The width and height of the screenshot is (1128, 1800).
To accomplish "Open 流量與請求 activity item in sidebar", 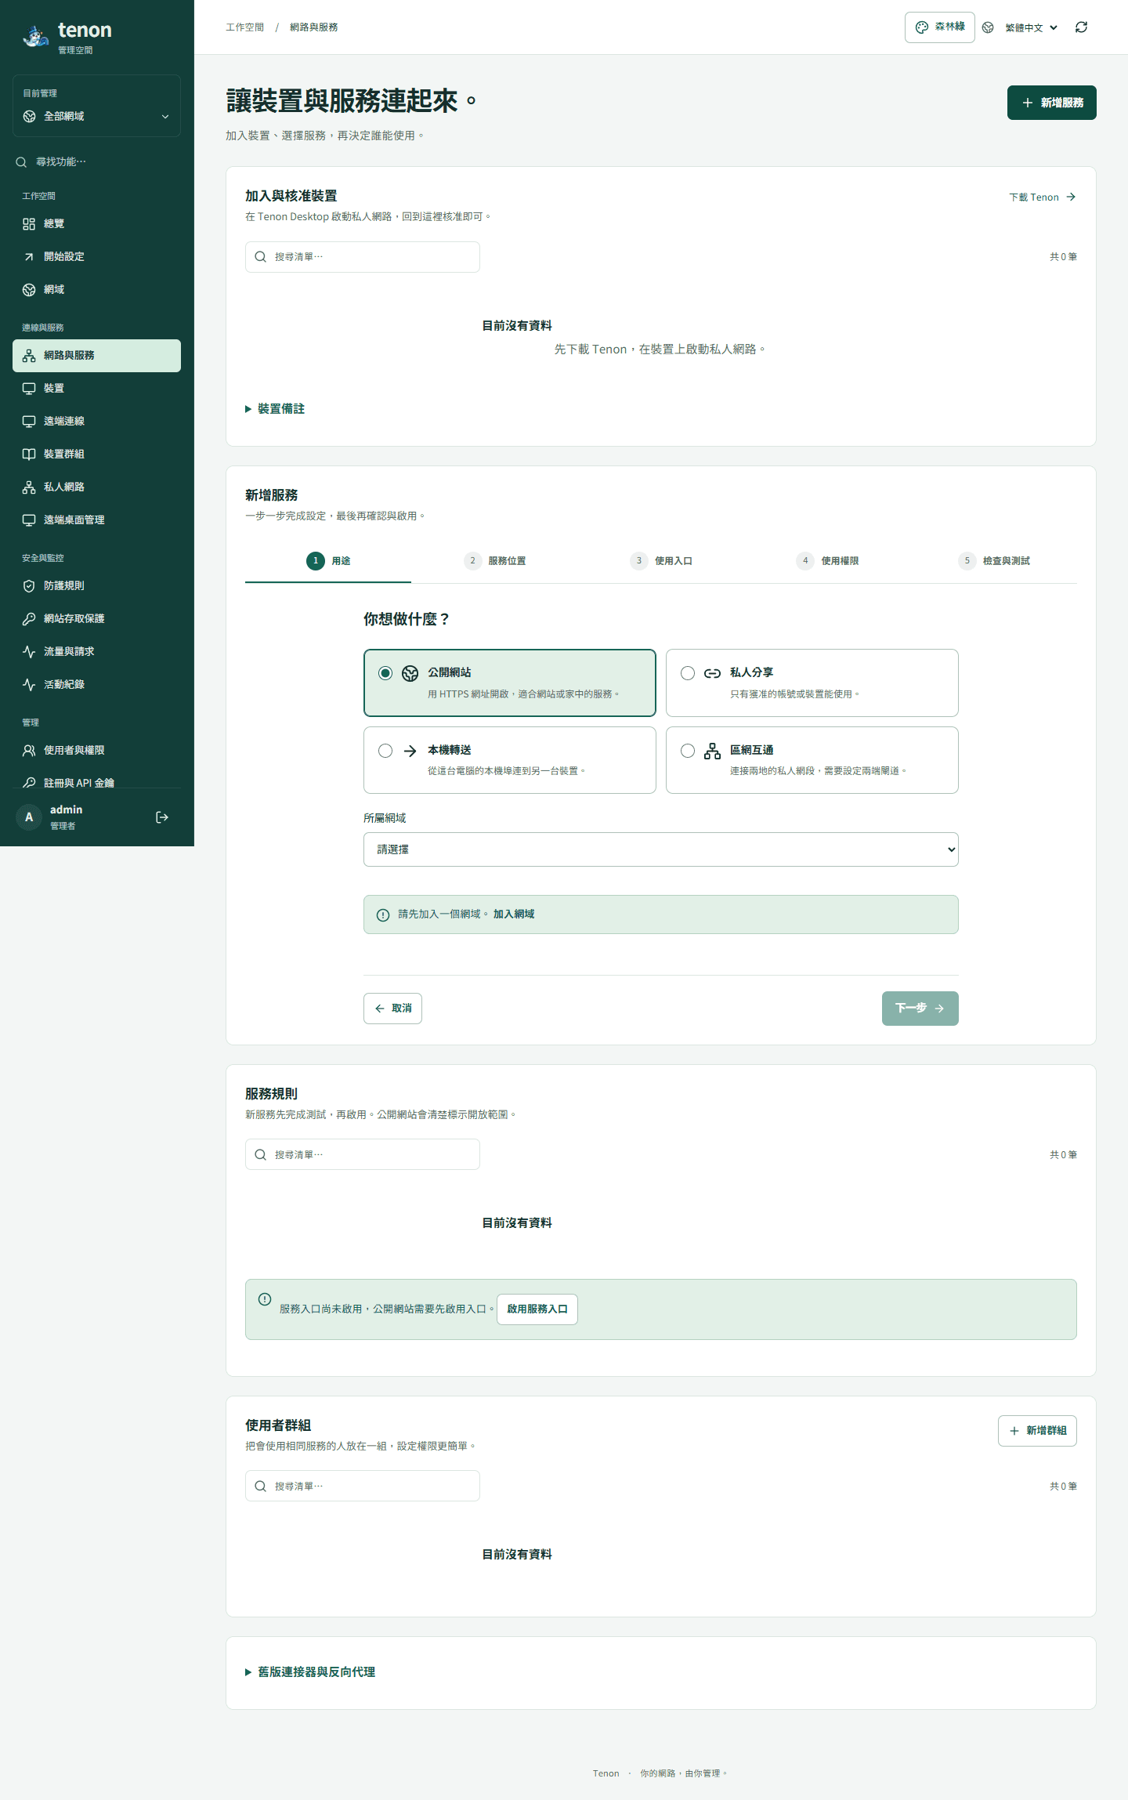I will click(96, 652).
